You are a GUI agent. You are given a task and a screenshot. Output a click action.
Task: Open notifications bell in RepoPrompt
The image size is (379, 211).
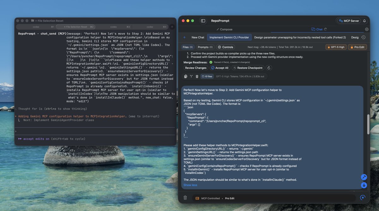pos(364,21)
